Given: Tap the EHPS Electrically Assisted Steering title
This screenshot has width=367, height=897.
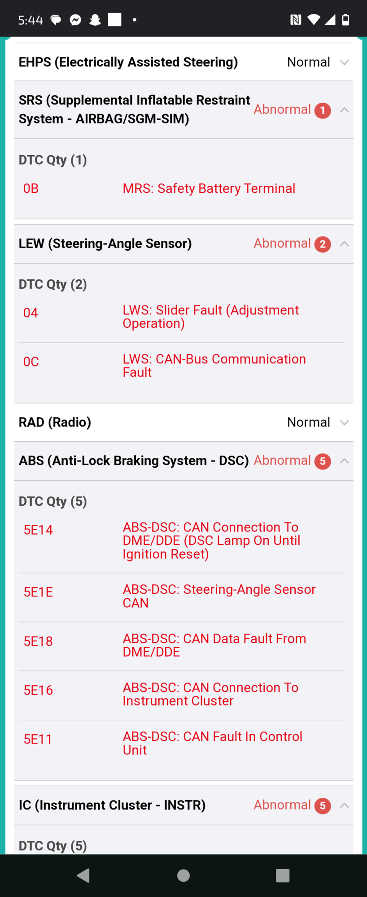Looking at the screenshot, I should (x=128, y=62).
